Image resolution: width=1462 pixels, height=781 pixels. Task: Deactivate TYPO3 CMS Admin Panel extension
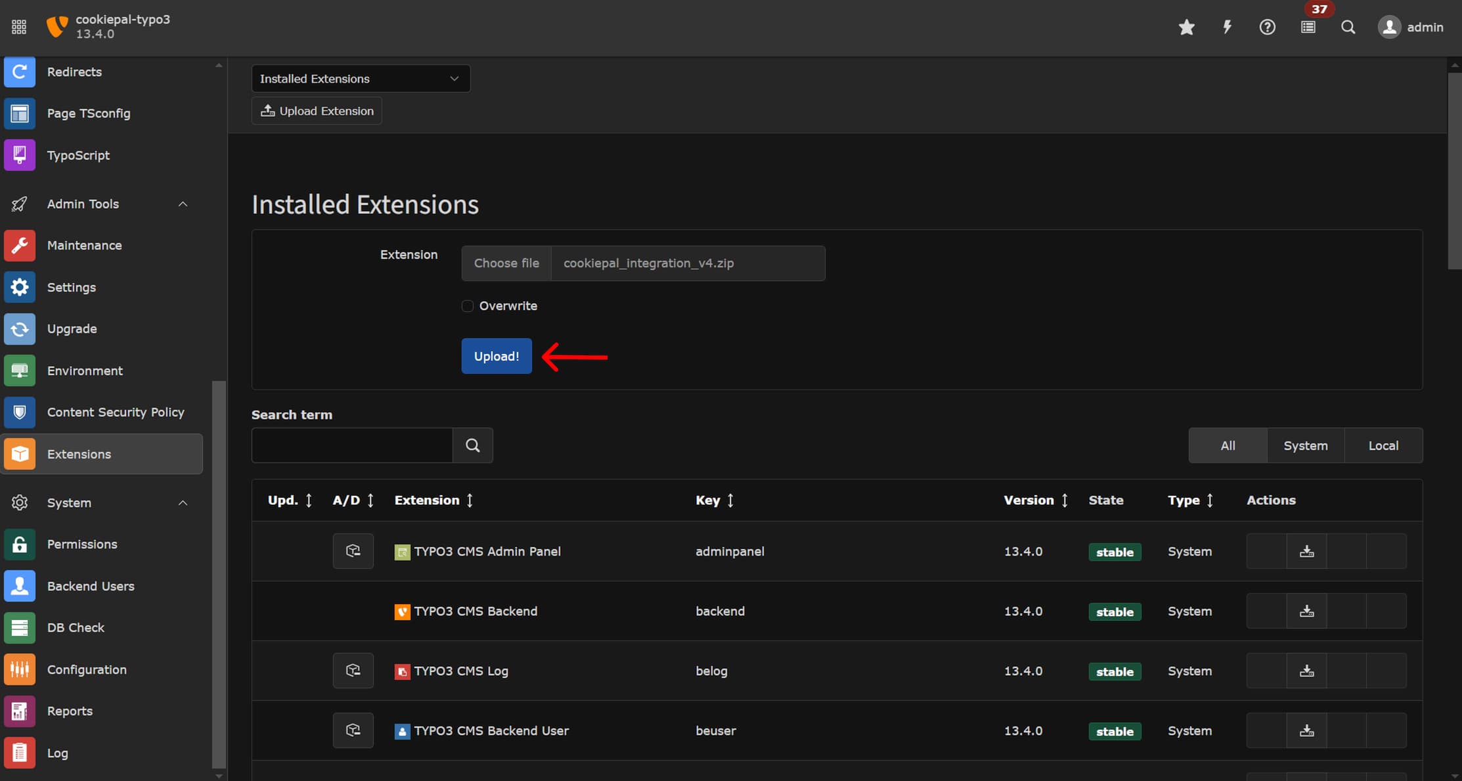click(353, 551)
